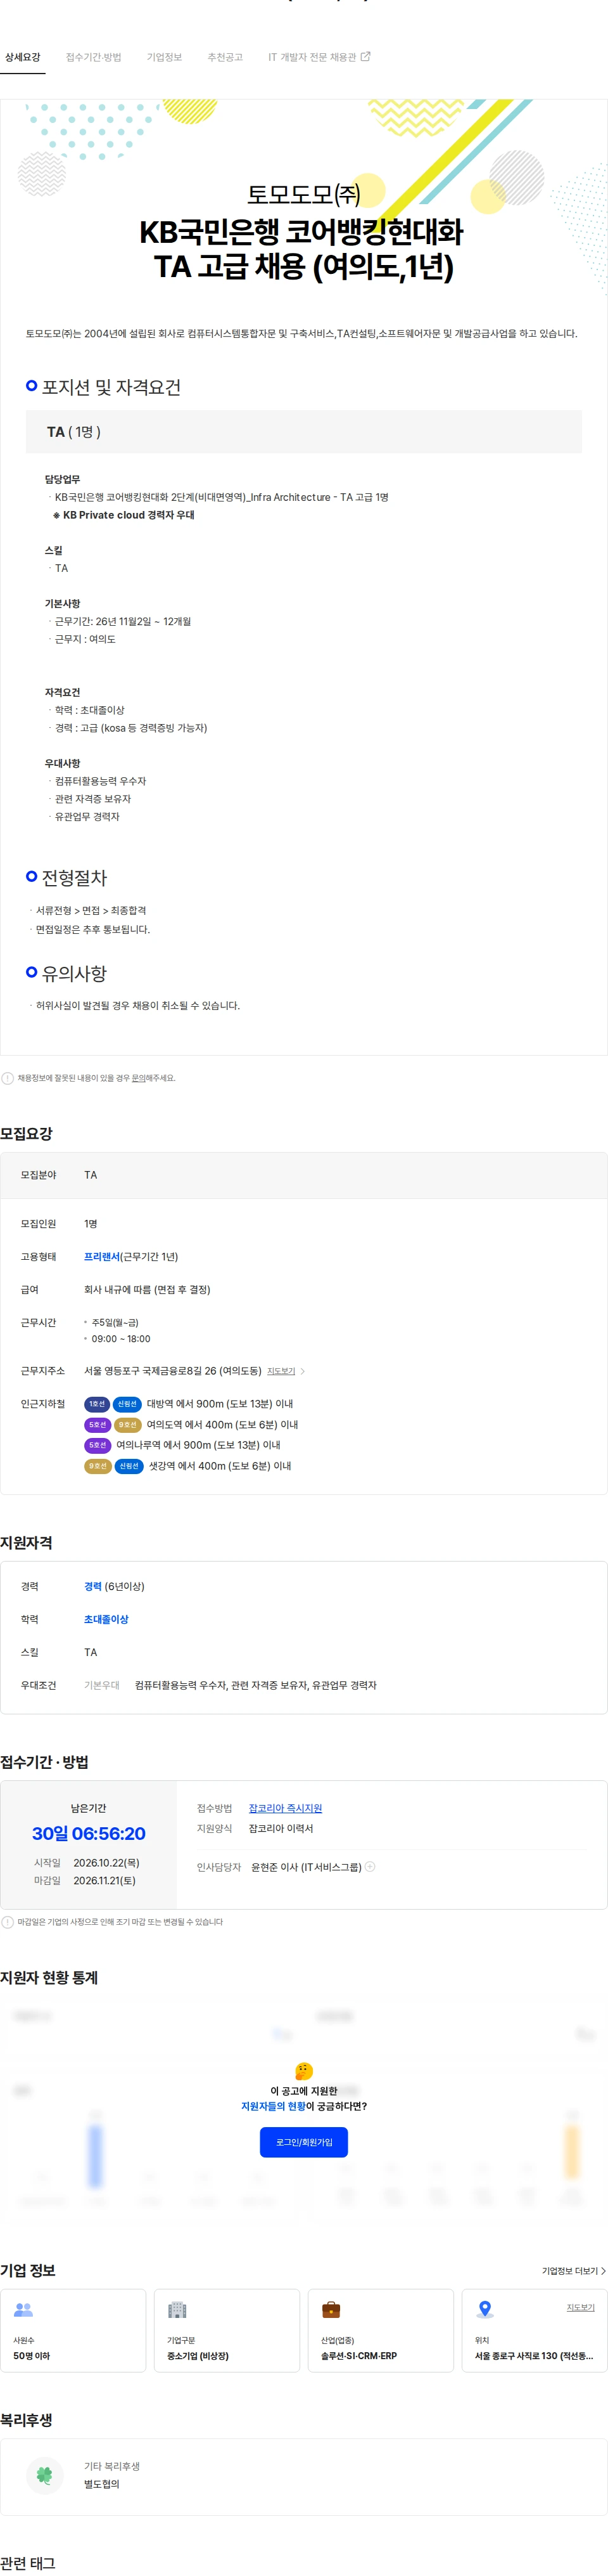Viewport: 608px width, 2576px height.
Task: Click 기업구분 building icon card
Action: click(x=177, y=2310)
